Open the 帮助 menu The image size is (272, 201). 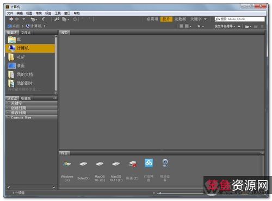pos(77,13)
